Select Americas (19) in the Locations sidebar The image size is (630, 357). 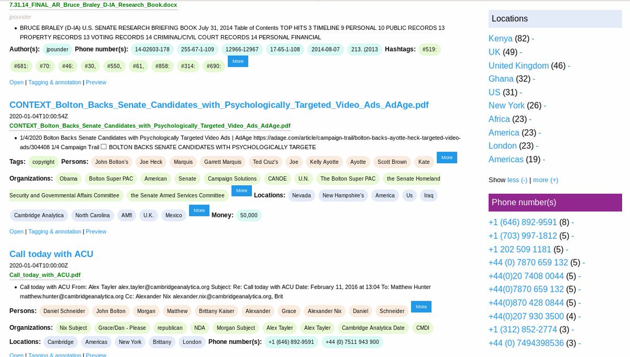point(506,160)
